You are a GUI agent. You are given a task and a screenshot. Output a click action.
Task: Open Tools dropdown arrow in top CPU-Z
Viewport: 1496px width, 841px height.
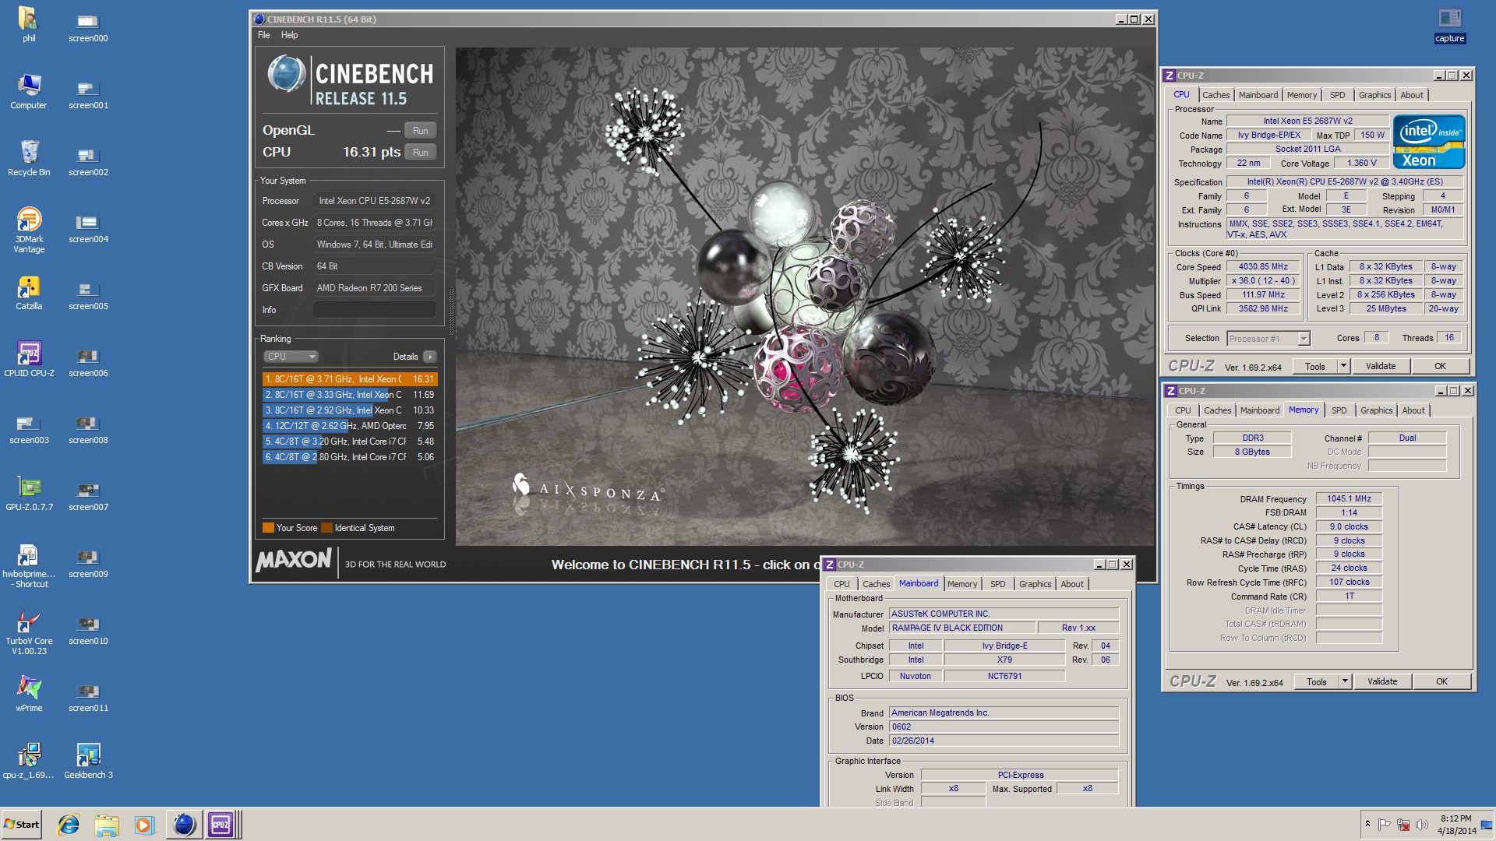pos(1343,366)
